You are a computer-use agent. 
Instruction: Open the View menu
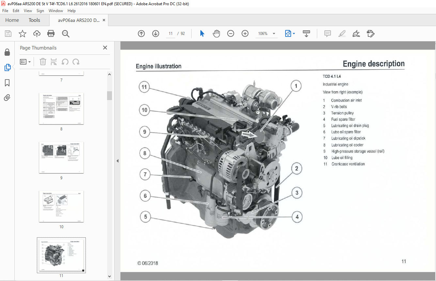(x=28, y=11)
